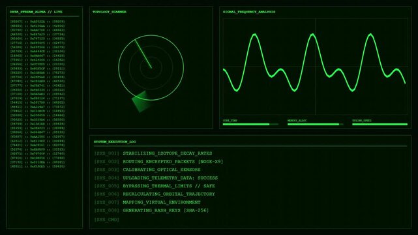This screenshot has height=235, width=418.
Task: Click the radar wedge blip below the circle
Action: click(142, 102)
